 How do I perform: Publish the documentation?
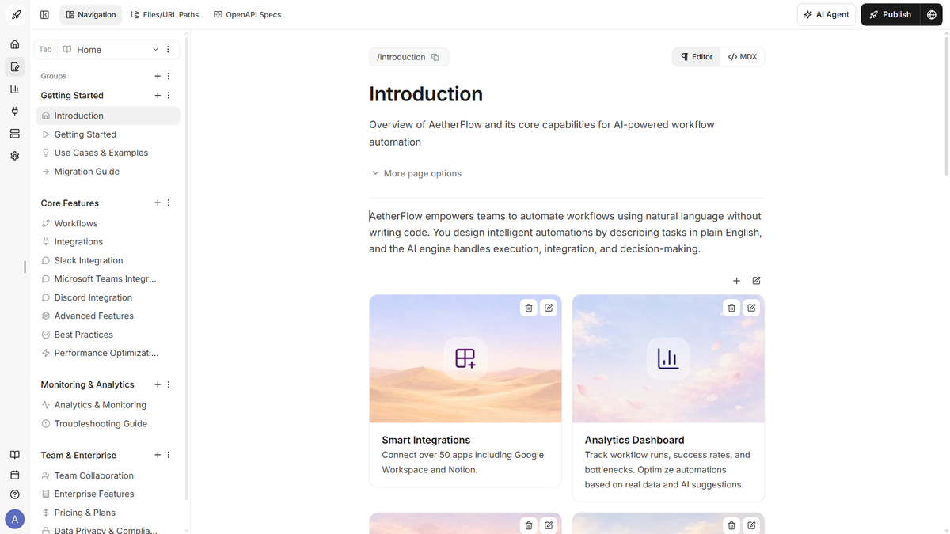891,14
